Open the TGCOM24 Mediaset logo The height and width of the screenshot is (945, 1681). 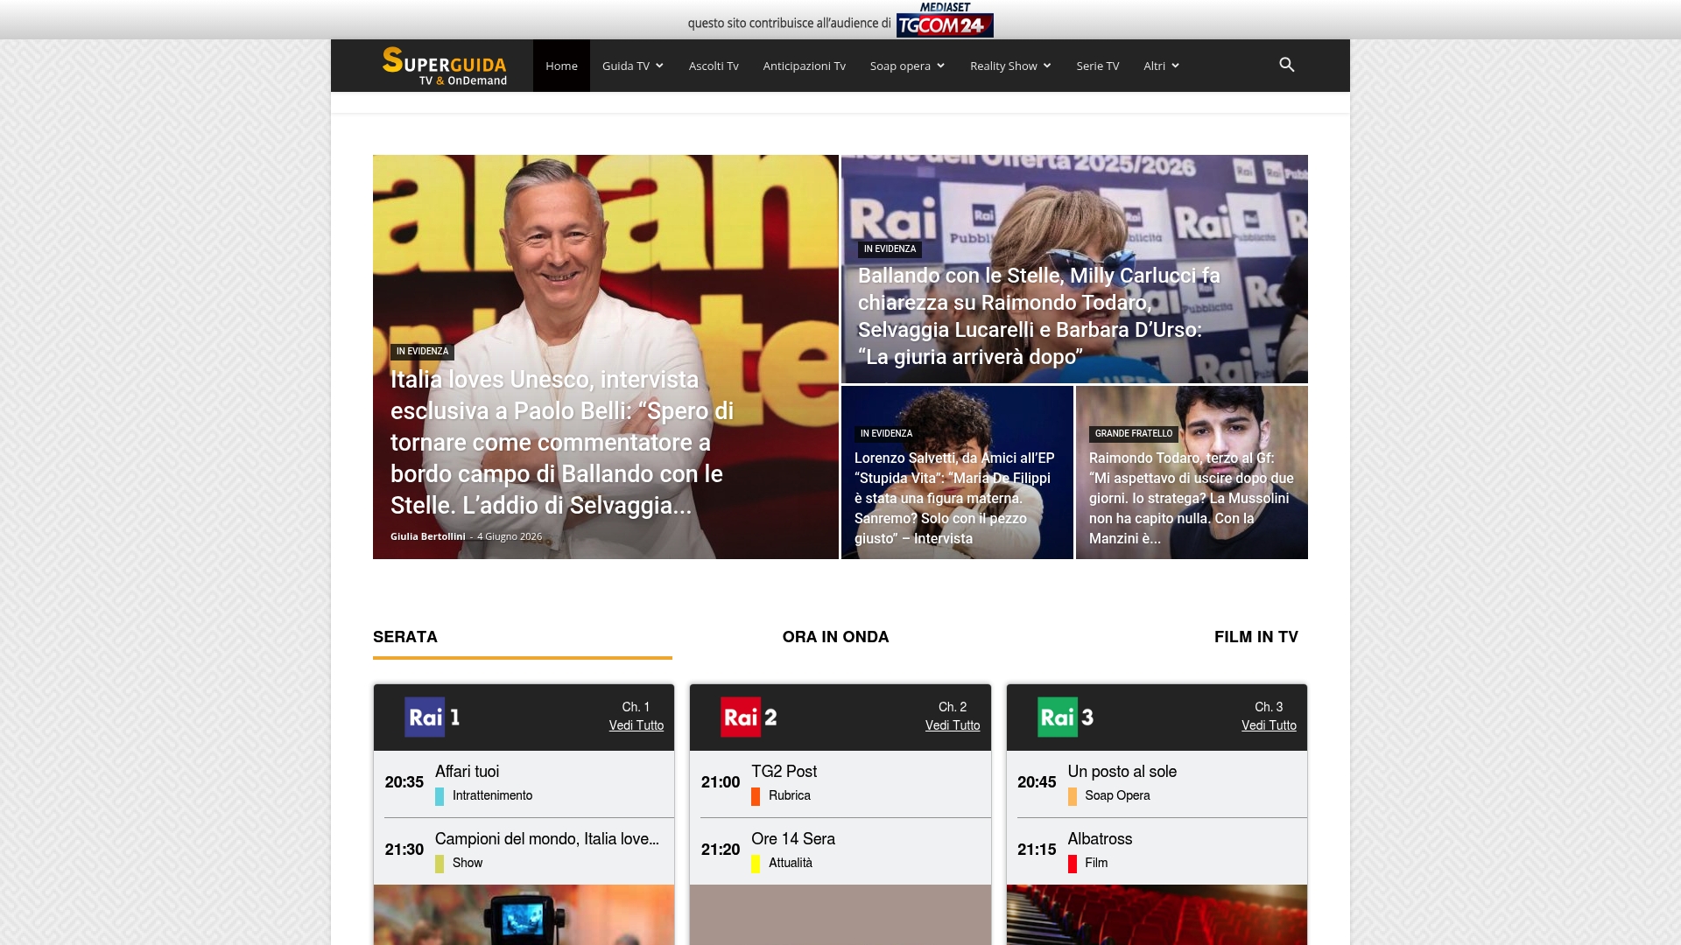click(945, 19)
